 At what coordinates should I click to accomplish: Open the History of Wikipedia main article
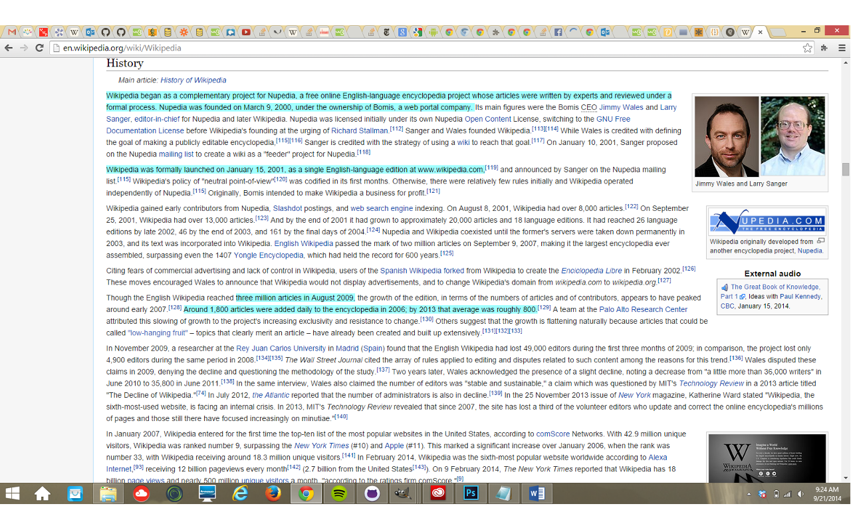193,80
